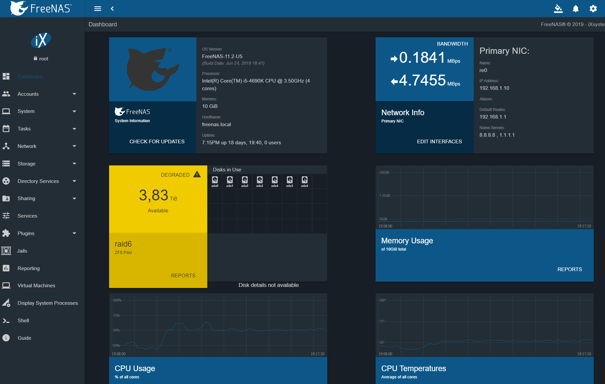The image size is (605, 384).
Task: Click the Jails icon
Action: (x=6, y=251)
